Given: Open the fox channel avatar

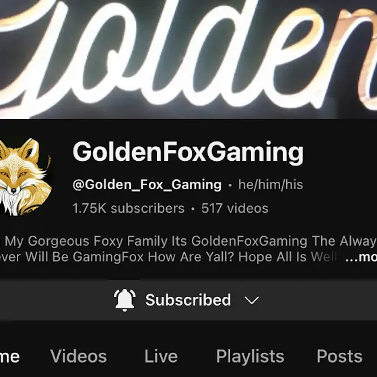Looking at the screenshot, I should (26, 177).
